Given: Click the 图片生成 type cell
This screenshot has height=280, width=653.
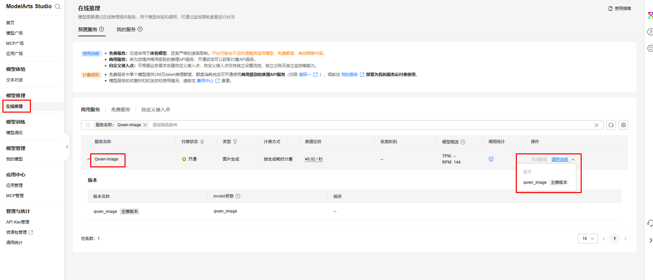Looking at the screenshot, I should pos(231,159).
